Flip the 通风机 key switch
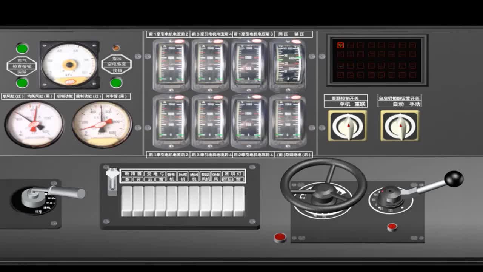483x272 pixels. click(194, 201)
